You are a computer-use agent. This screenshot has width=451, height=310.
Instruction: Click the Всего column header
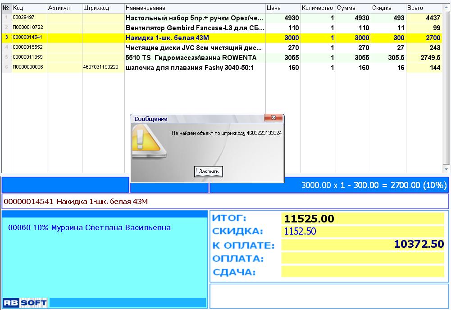[x=424, y=8]
